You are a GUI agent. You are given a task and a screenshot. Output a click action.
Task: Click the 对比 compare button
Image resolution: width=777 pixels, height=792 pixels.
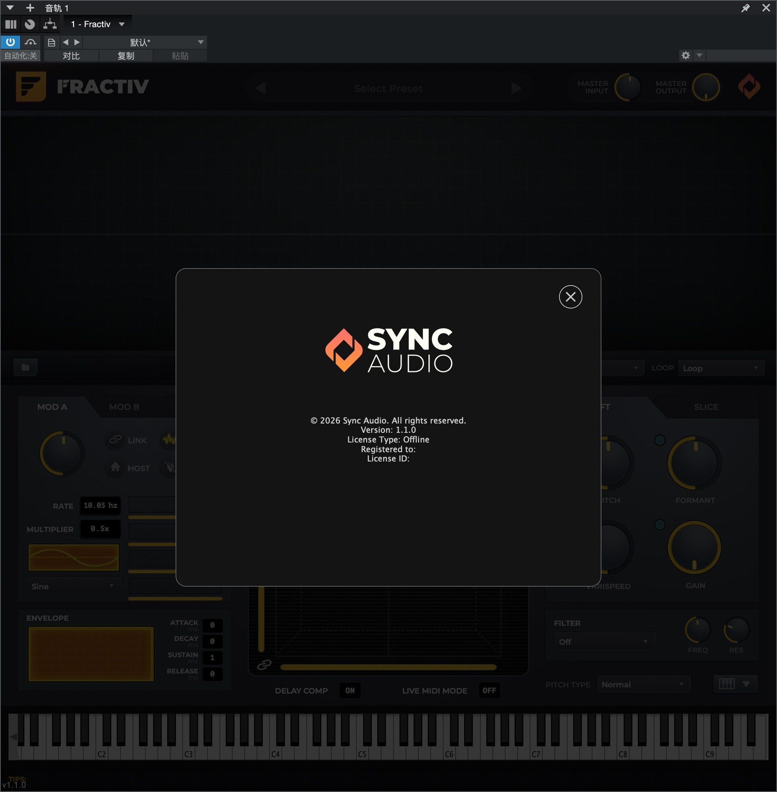tap(71, 56)
